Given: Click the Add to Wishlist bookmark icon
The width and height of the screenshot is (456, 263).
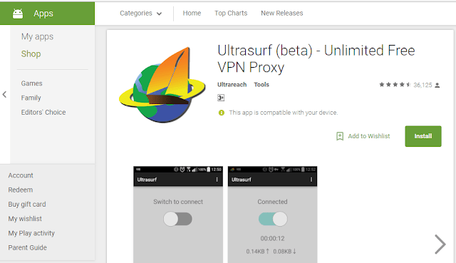Looking at the screenshot, I should tap(340, 136).
